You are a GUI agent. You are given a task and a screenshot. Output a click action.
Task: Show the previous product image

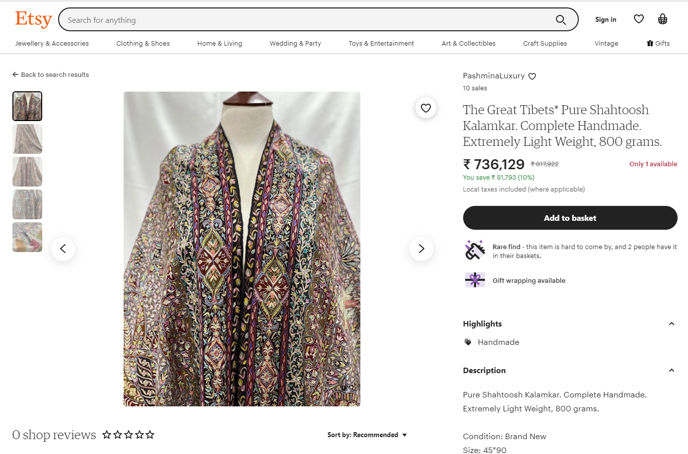coord(63,249)
